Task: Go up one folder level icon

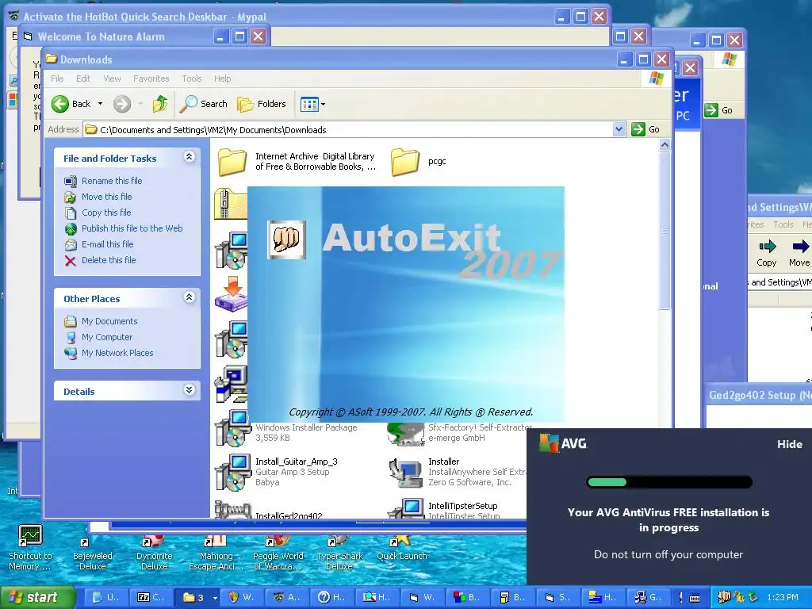Action: pyautogui.click(x=160, y=104)
